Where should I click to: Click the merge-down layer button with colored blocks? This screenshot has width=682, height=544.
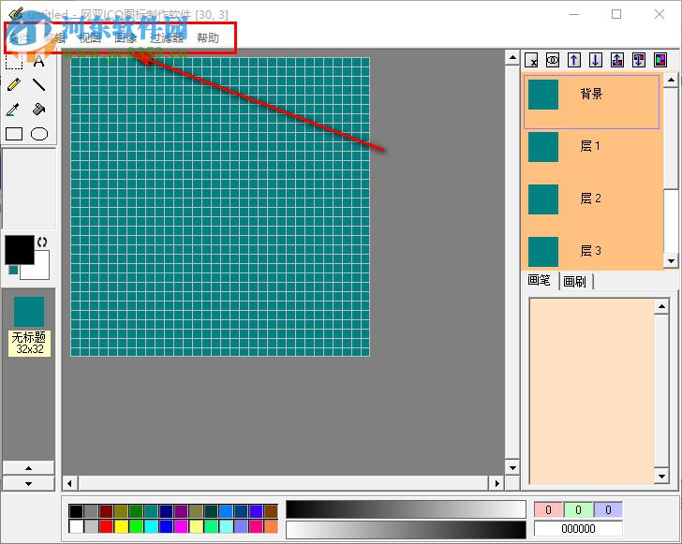pos(639,60)
